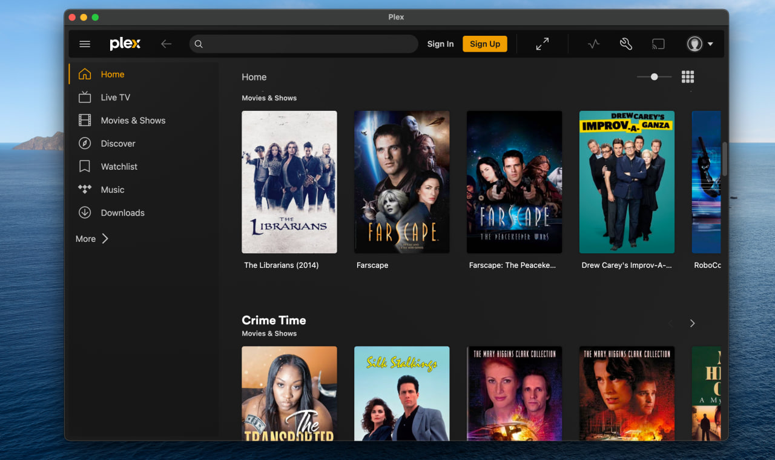Screen dimensions: 775x460
Task: Start casting with the cast icon
Action: (x=658, y=44)
